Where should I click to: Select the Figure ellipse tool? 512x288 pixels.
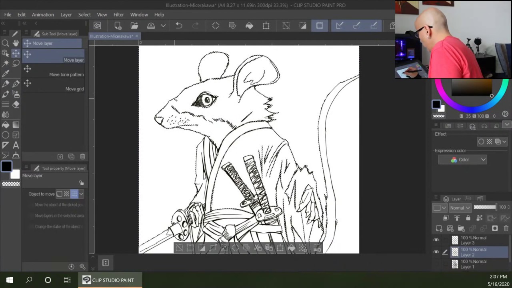6,135
